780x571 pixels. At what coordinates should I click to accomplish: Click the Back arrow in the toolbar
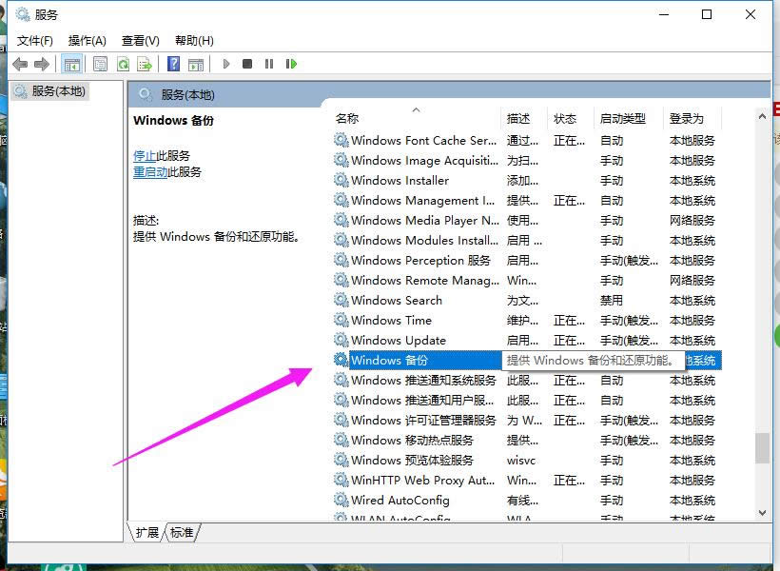[20, 63]
